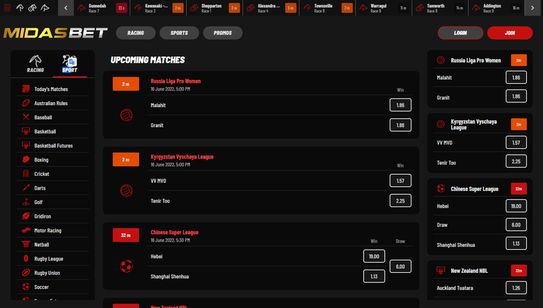Click soccer ball icon in main Chinese Super League card
This screenshot has height=308, width=543.
click(x=126, y=266)
